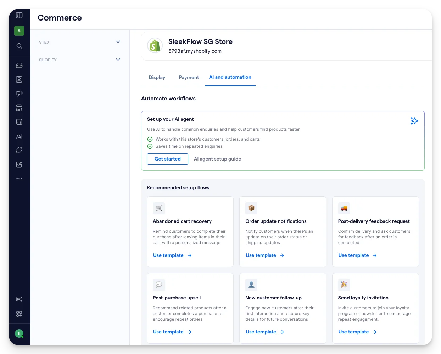Click the Automate workflows heading
Screen dimensions: 441x354
tap(168, 99)
